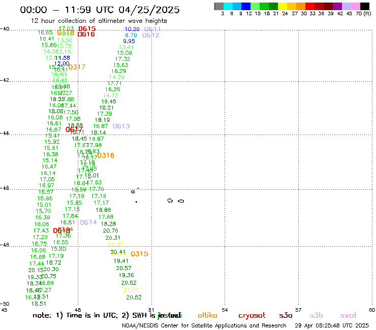Select the orange time label 0317
Image resolution: width=376 pixels, height=330 pixels.
pos(77,67)
